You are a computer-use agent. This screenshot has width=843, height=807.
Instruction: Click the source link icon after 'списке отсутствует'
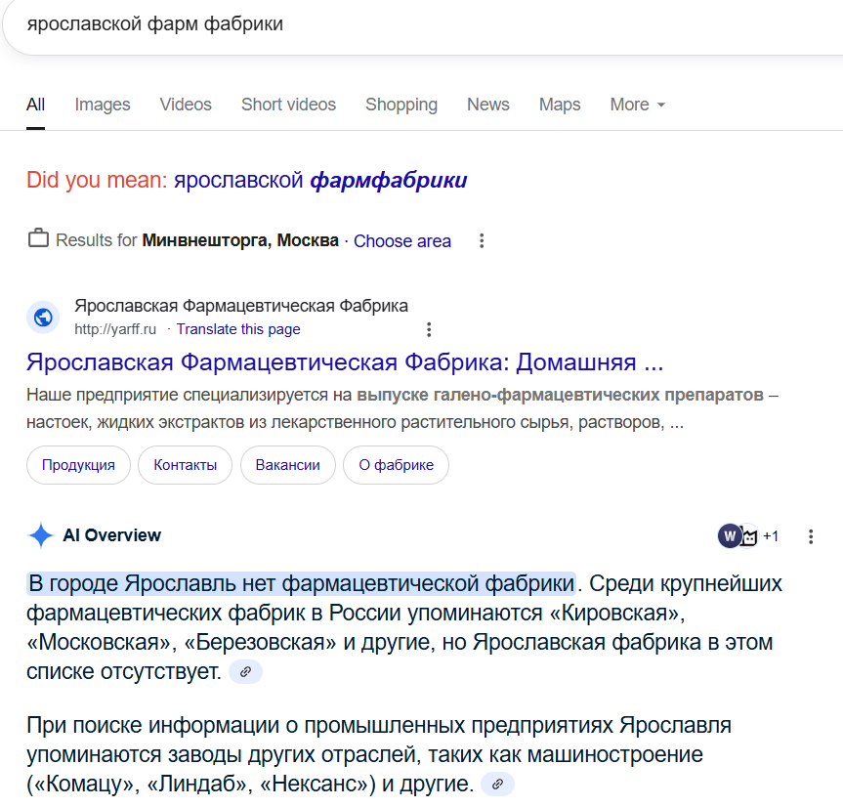[x=246, y=671]
